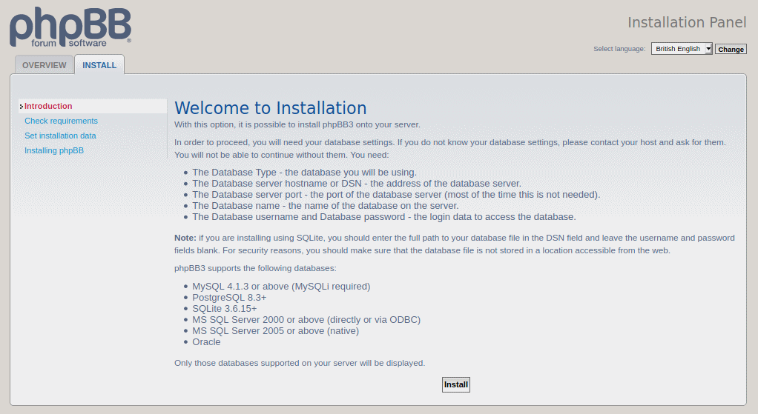758x414 pixels.
Task: Open the Introduction sidebar item
Action: pyautogui.click(x=48, y=106)
